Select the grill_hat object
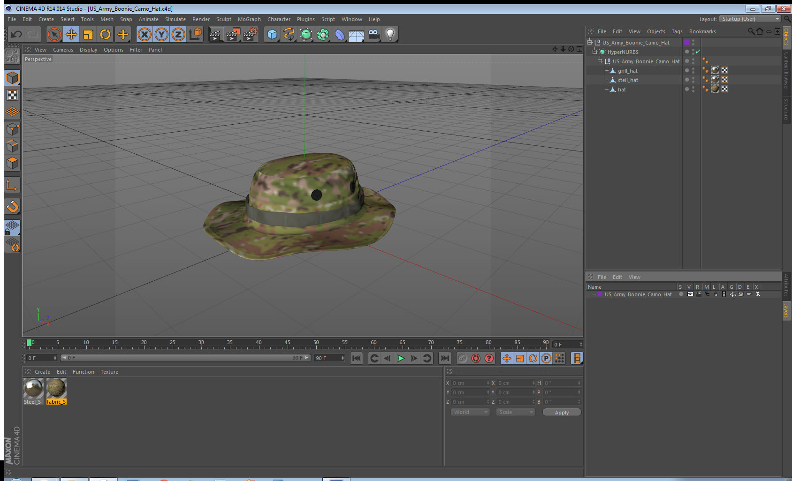Viewport: 792px width, 481px height. point(627,71)
